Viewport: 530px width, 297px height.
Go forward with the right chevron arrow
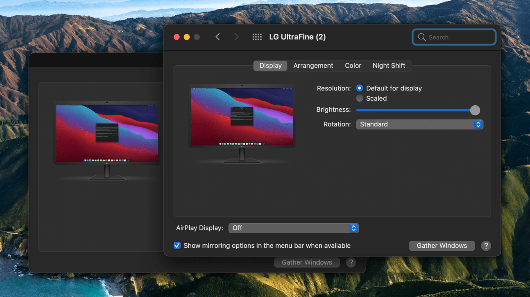click(236, 37)
